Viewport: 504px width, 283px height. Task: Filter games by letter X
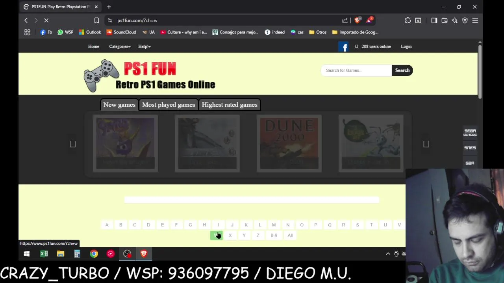(230, 235)
